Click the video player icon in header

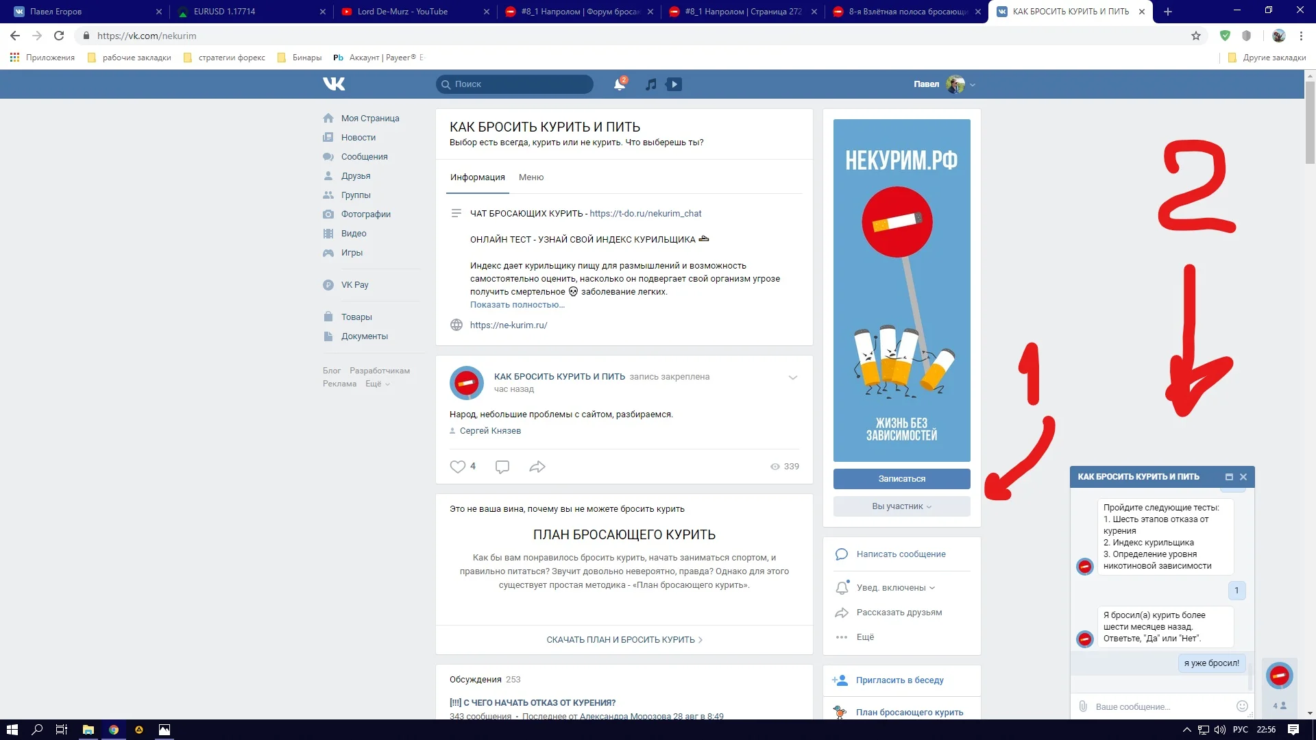tap(674, 84)
